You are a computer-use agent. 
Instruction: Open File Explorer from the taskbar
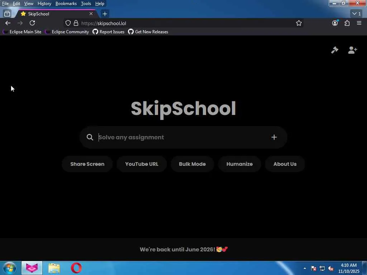[54, 268]
